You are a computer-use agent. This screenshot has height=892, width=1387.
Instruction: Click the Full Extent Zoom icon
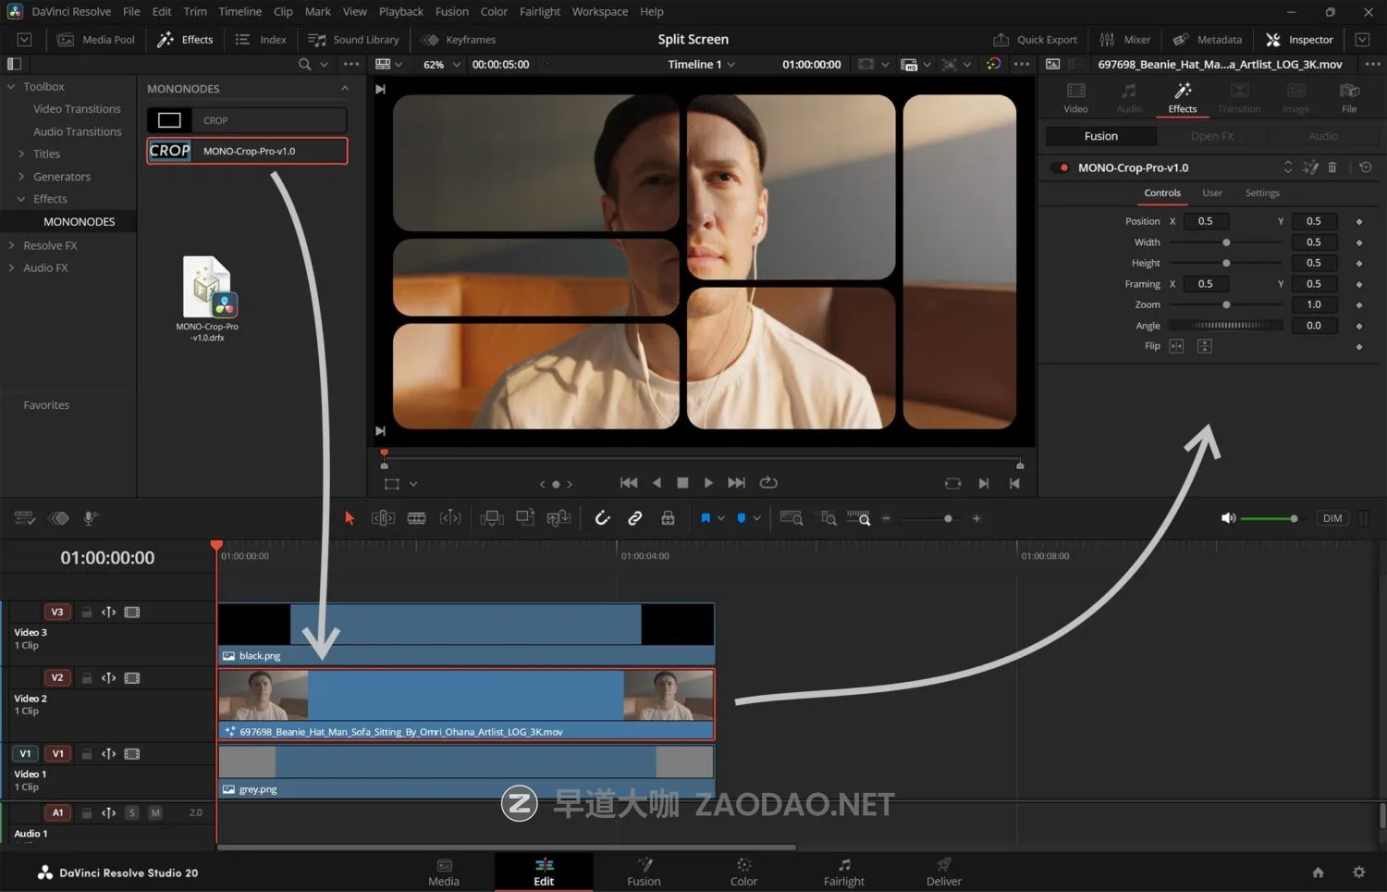click(x=792, y=518)
